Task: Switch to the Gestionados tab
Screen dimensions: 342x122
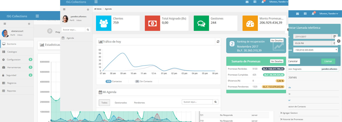Action: [x=121, y=102]
